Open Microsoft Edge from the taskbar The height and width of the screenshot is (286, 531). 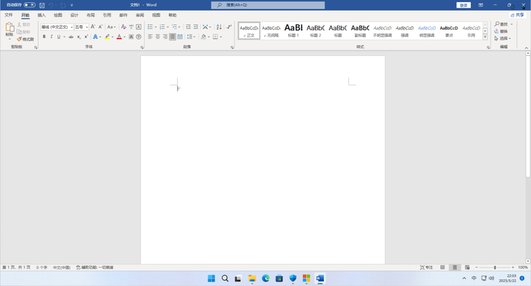(265, 278)
